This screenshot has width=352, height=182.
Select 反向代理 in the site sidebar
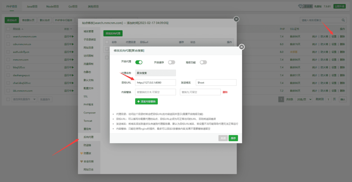tap(88, 137)
